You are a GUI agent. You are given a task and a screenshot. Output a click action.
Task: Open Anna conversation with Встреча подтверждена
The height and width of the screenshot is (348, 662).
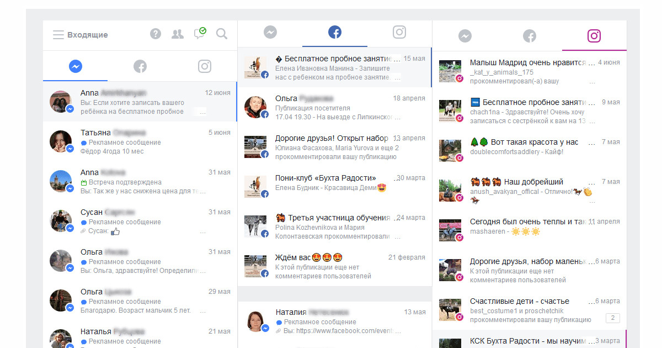tap(140, 182)
